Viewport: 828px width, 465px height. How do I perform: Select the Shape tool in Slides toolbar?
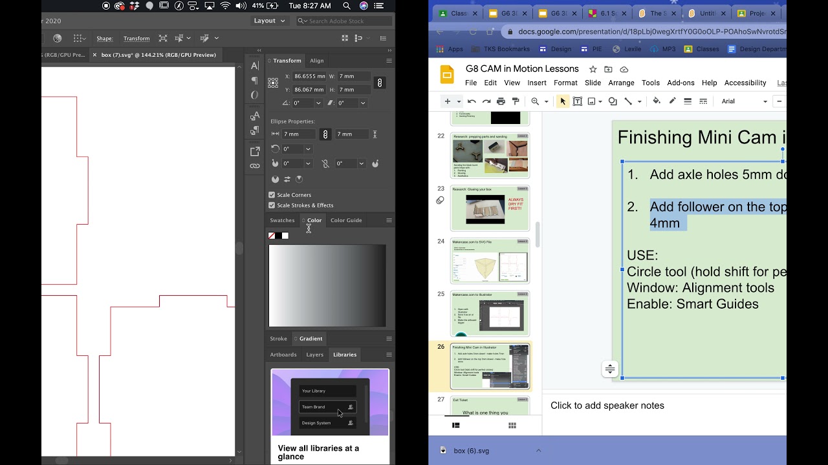[613, 101]
